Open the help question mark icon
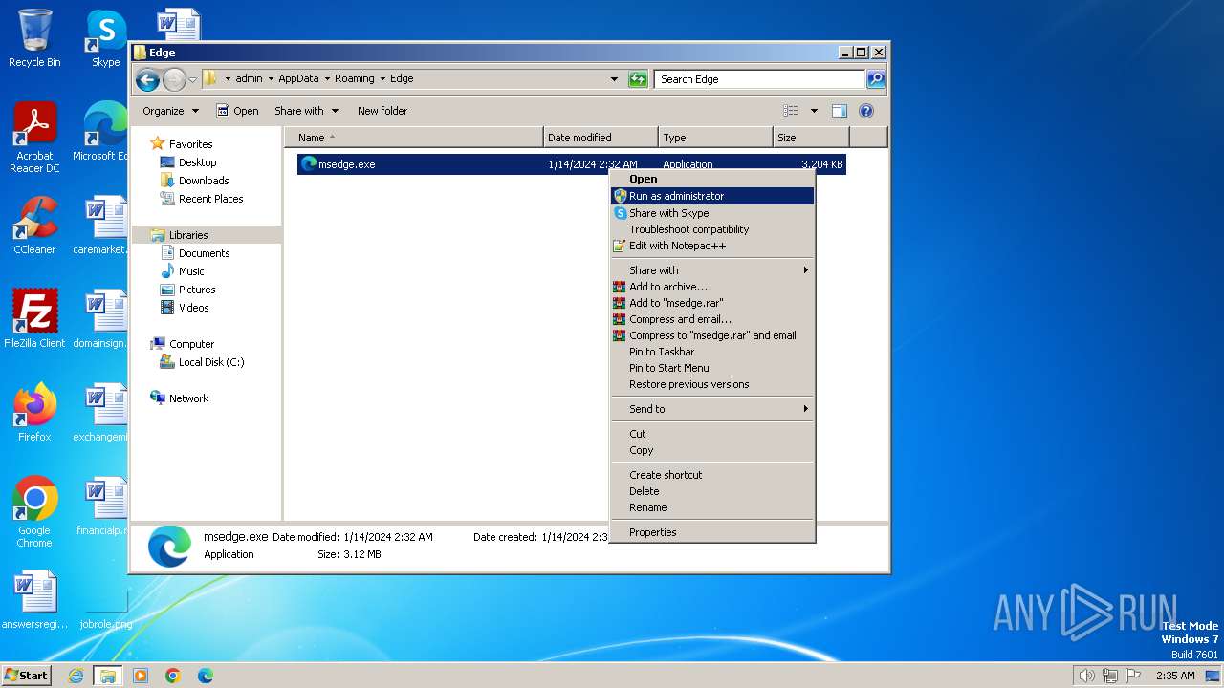 (866, 111)
